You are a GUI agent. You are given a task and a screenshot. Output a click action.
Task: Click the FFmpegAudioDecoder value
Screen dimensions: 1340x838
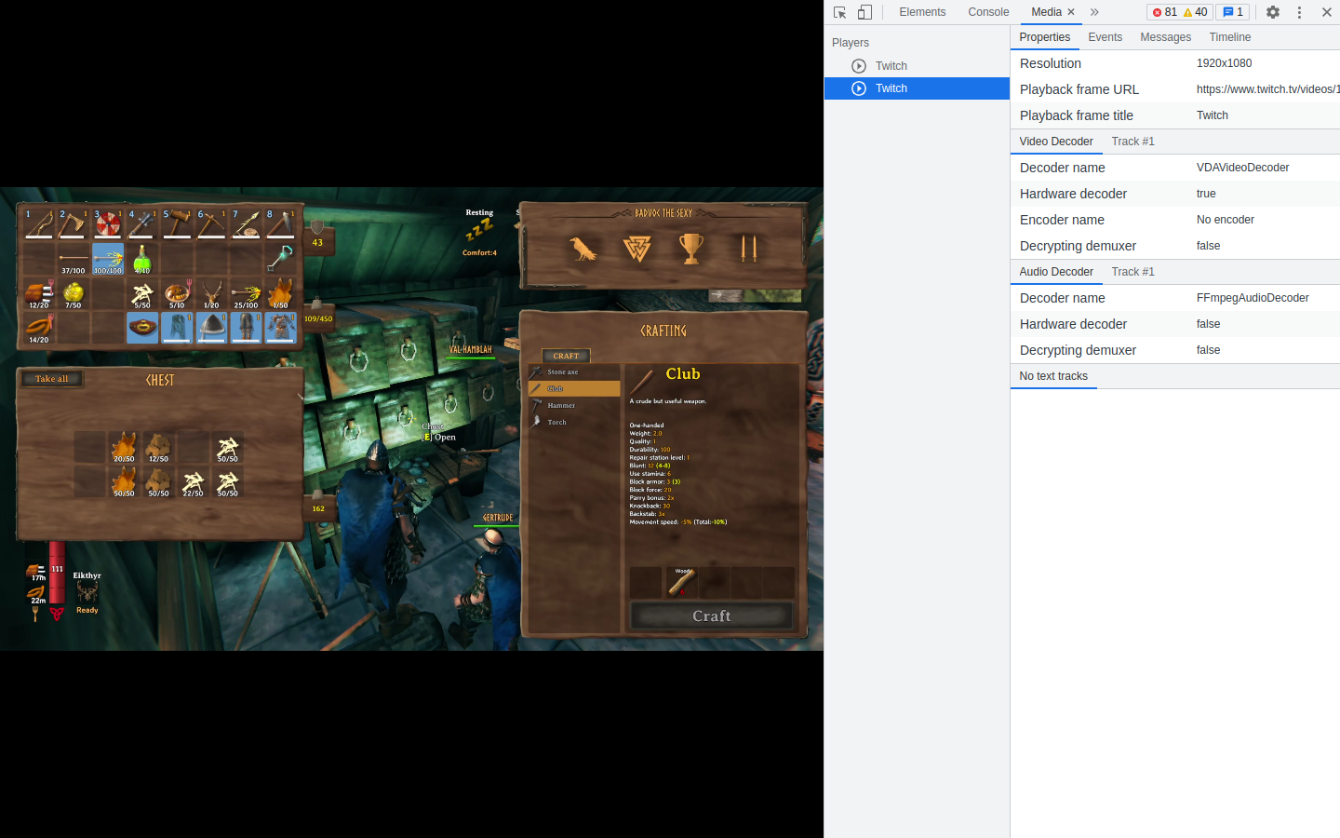1253,298
